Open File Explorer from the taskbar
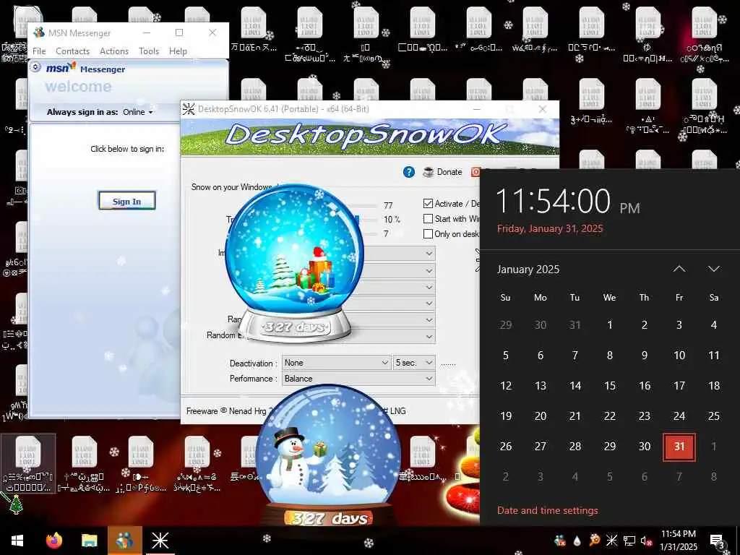 click(89, 541)
